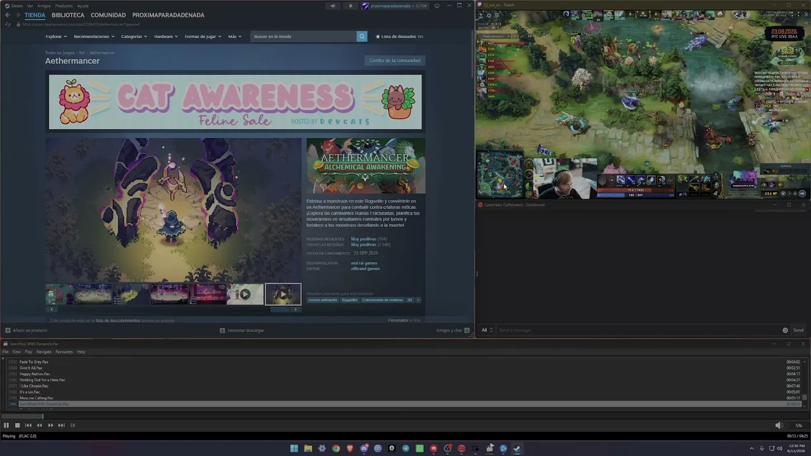
Task: Switch to the BIBLIOTECA tab
Action: [68, 15]
